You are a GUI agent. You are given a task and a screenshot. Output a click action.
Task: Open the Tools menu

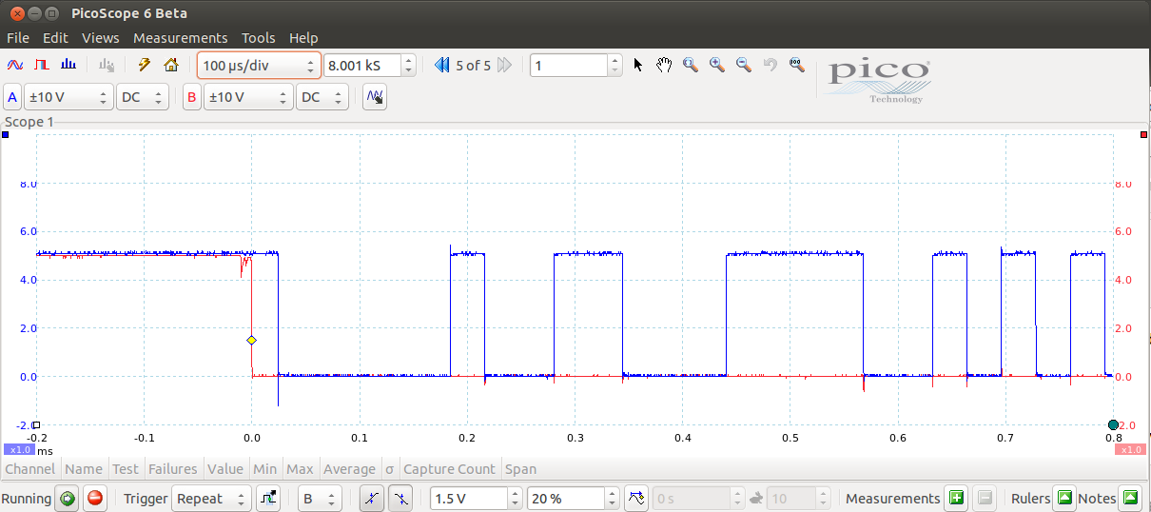(259, 38)
